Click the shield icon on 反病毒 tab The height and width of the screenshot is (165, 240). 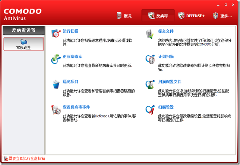152,16
